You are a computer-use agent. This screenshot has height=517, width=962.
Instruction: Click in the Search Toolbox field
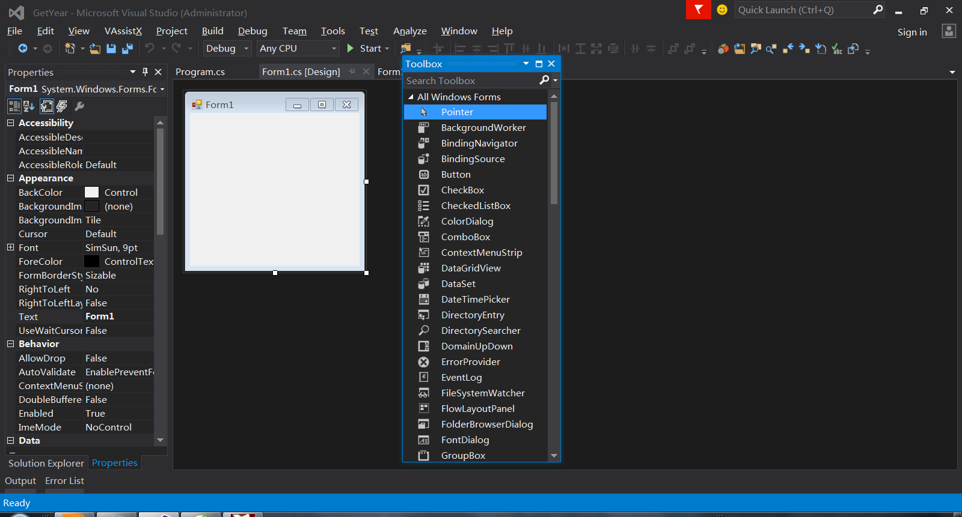pyautogui.click(x=471, y=80)
